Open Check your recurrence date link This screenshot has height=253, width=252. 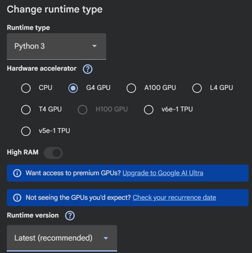tap(174, 197)
